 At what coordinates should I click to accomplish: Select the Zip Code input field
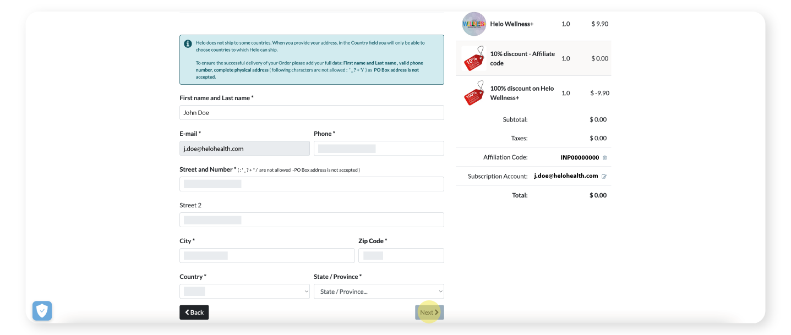click(401, 256)
